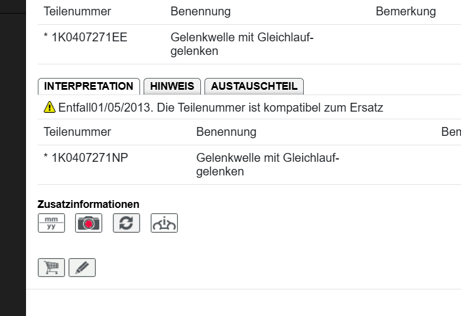Open the vehicle info icon
461x316 pixels.
click(x=164, y=223)
